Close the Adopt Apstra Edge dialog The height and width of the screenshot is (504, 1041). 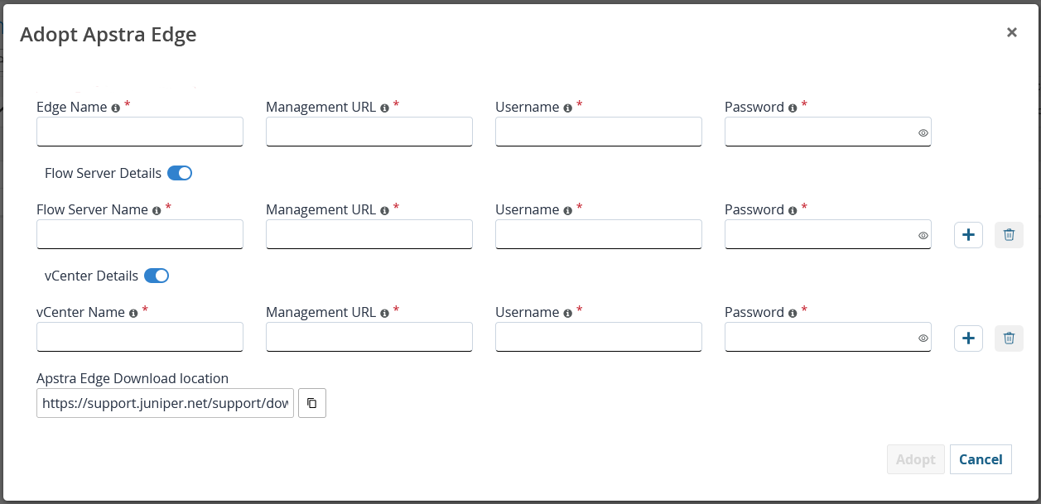(x=1011, y=32)
